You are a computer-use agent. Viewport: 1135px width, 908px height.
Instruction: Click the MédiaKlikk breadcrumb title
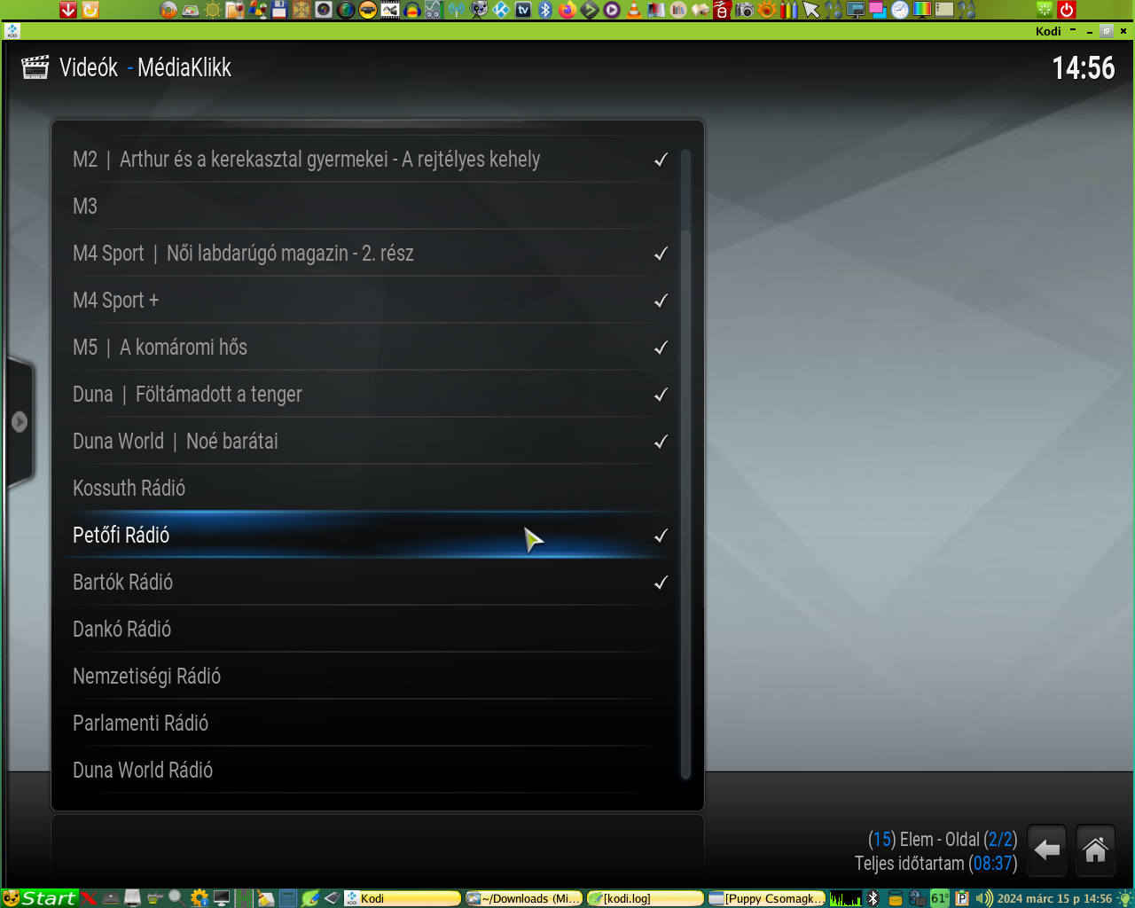coord(184,67)
